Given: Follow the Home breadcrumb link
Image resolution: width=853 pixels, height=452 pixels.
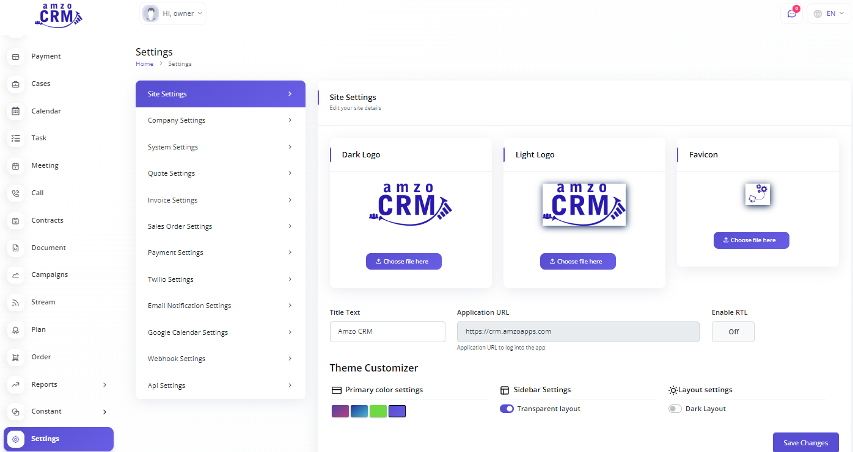Looking at the screenshot, I should pos(145,64).
